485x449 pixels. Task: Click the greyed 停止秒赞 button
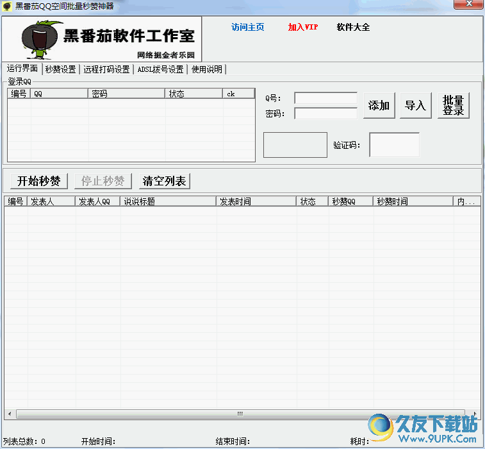103,181
